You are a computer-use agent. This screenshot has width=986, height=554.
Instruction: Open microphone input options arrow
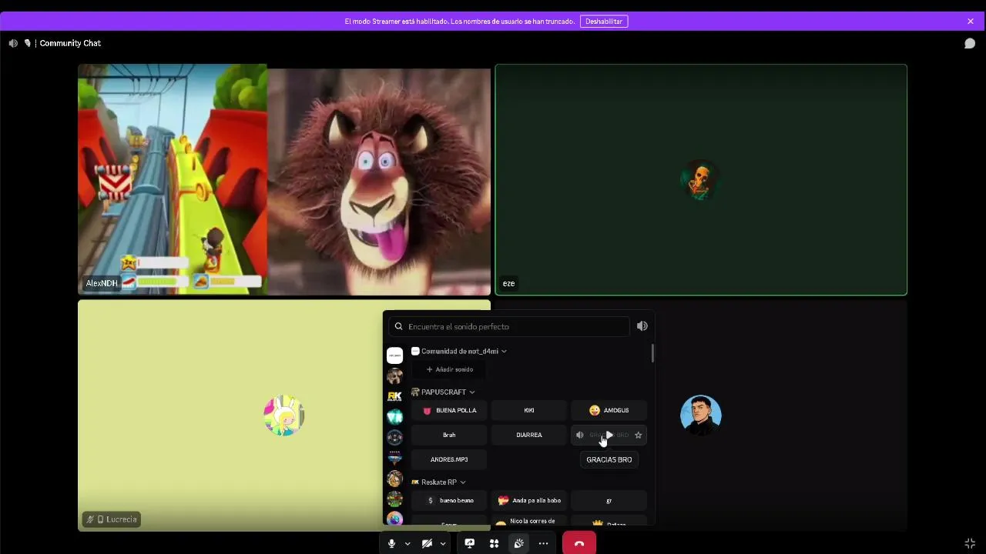pos(407,544)
